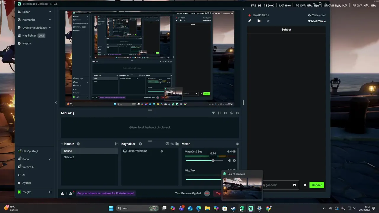Viewport: 379px width, 213px height.
Task: Click the Ara taskbar search box
Action: pyautogui.click(x=138, y=208)
